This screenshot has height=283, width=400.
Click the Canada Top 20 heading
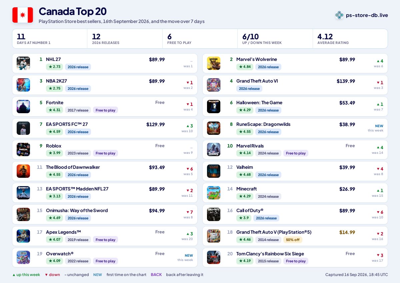73,11
